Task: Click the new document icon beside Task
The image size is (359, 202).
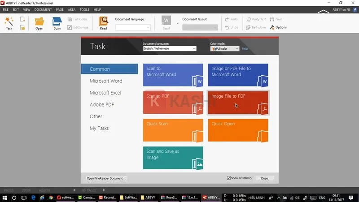Action: pos(22,19)
